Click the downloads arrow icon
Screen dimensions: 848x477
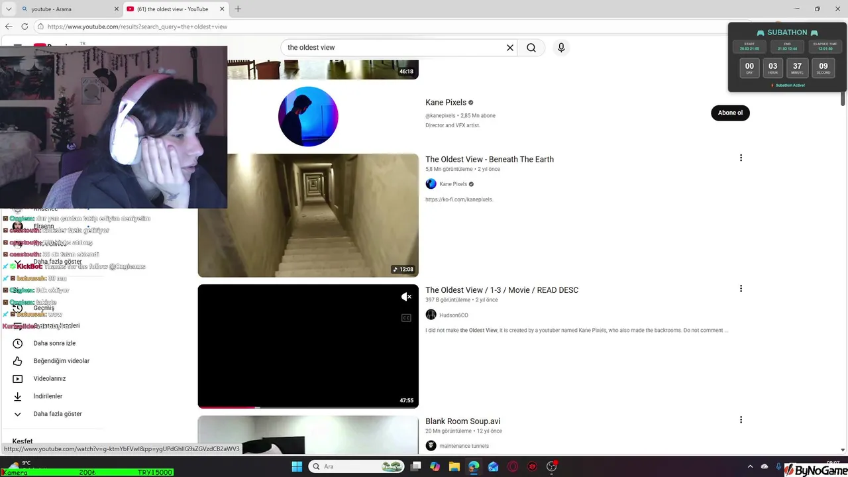pyautogui.click(x=18, y=396)
